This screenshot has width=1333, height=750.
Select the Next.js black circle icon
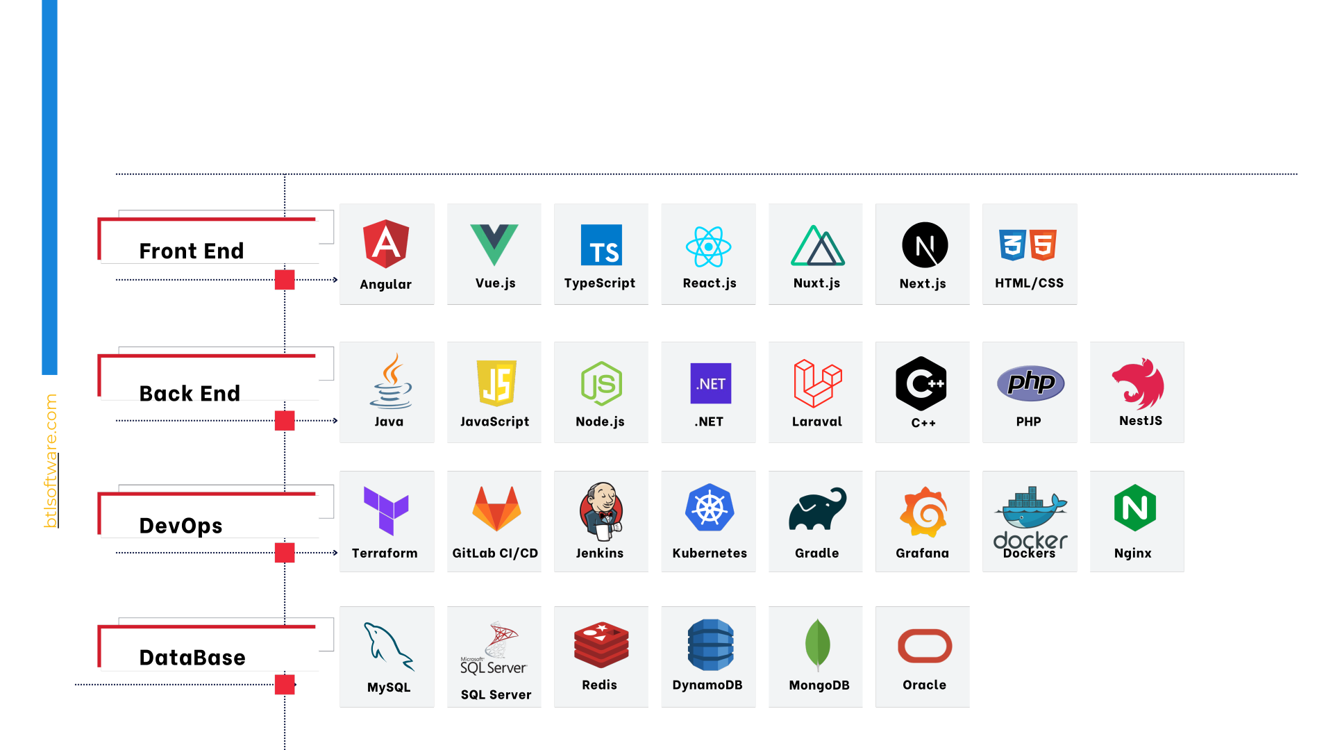pyautogui.click(x=925, y=245)
